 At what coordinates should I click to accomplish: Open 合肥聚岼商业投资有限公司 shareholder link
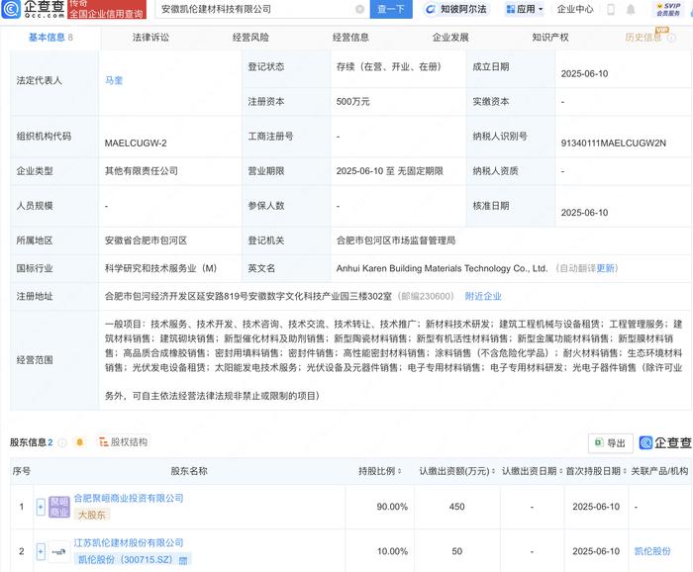(x=129, y=498)
